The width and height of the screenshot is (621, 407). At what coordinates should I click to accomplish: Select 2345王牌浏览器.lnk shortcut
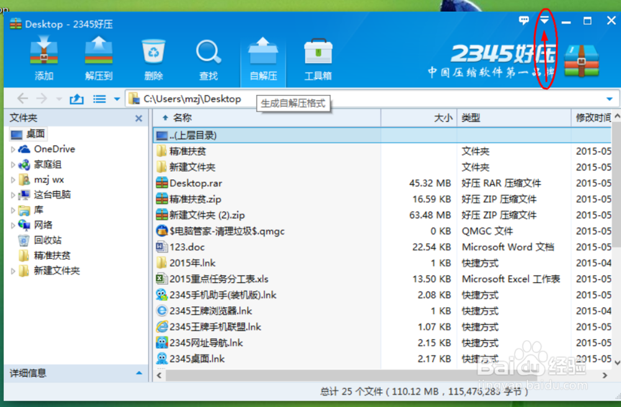[x=382, y=311]
